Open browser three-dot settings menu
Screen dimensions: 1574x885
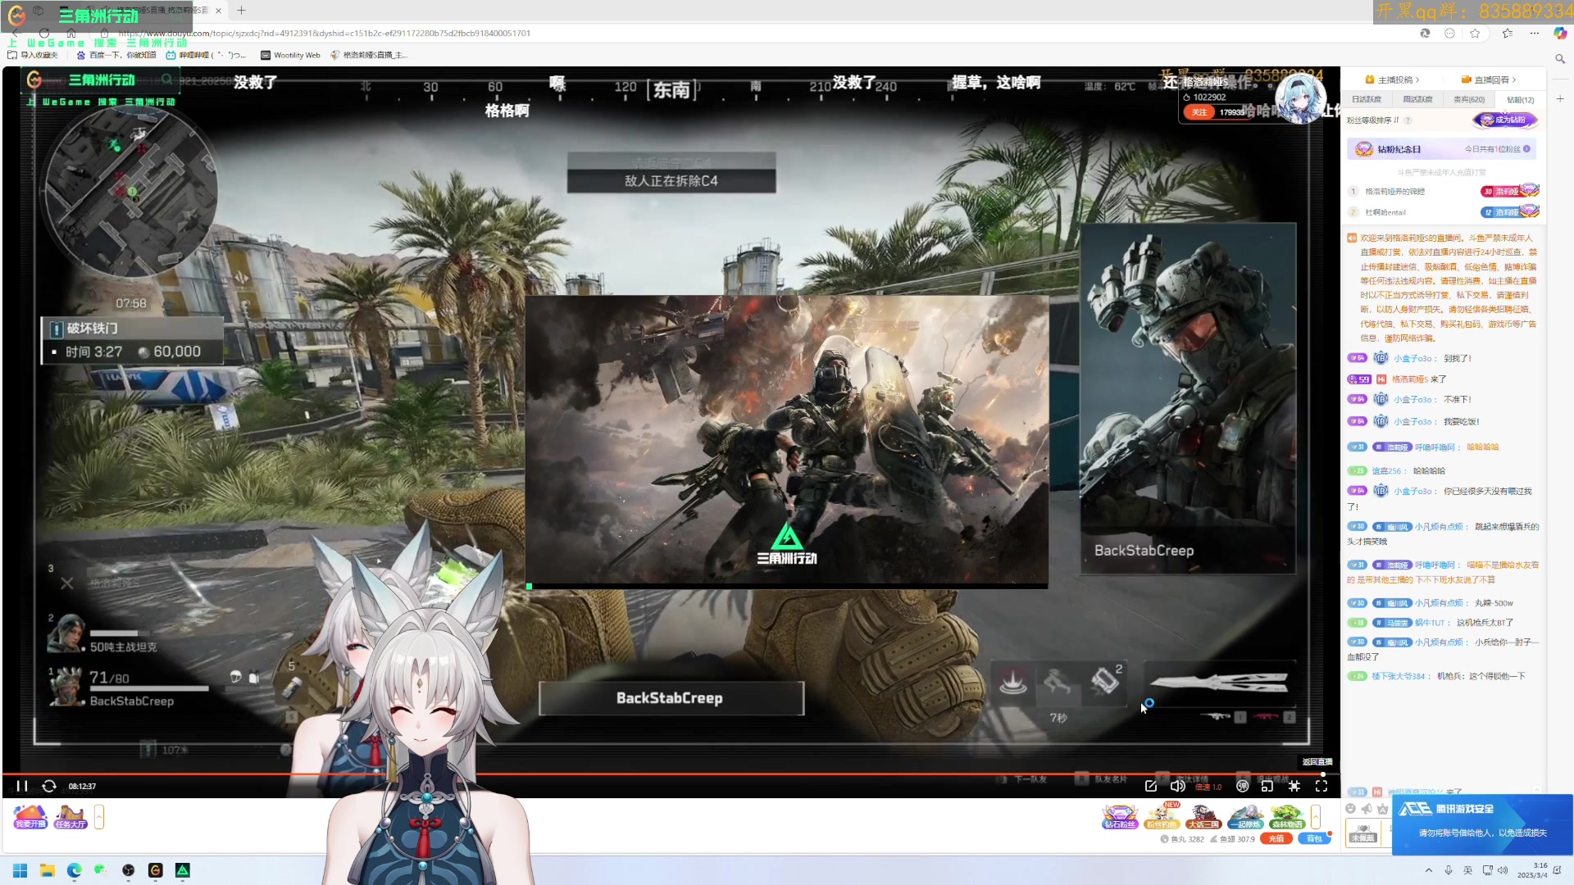pos(1535,34)
